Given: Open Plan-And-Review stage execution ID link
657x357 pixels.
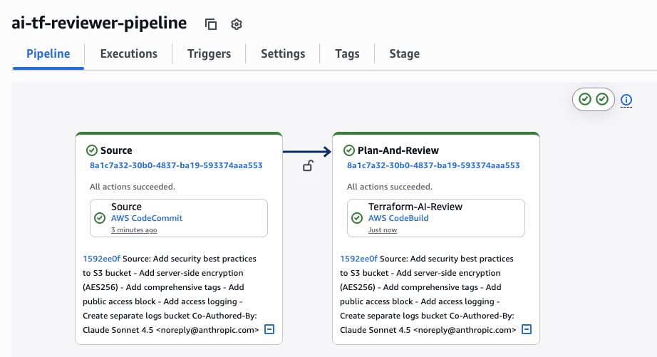Looking at the screenshot, I should [433, 165].
